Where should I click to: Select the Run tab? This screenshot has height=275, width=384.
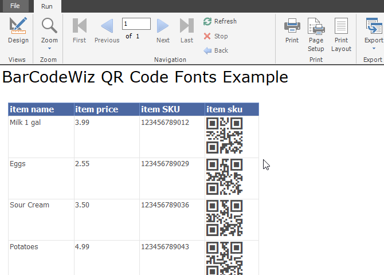point(47,6)
